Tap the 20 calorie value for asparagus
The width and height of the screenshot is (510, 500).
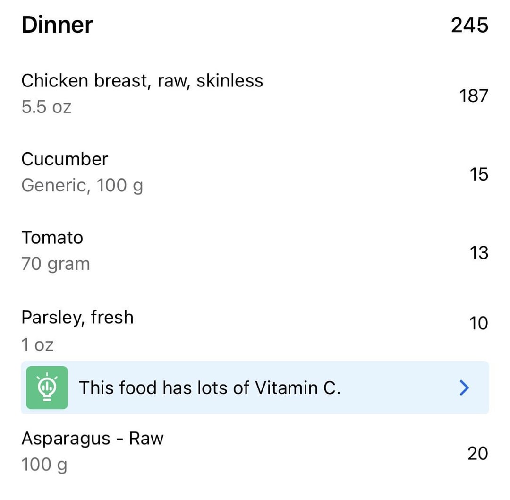point(477,454)
